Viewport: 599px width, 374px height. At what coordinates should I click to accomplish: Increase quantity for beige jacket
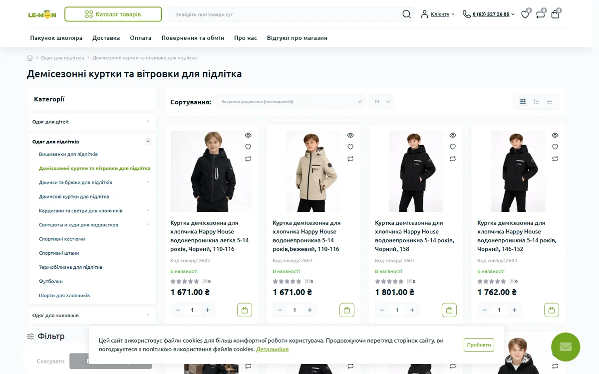310,310
